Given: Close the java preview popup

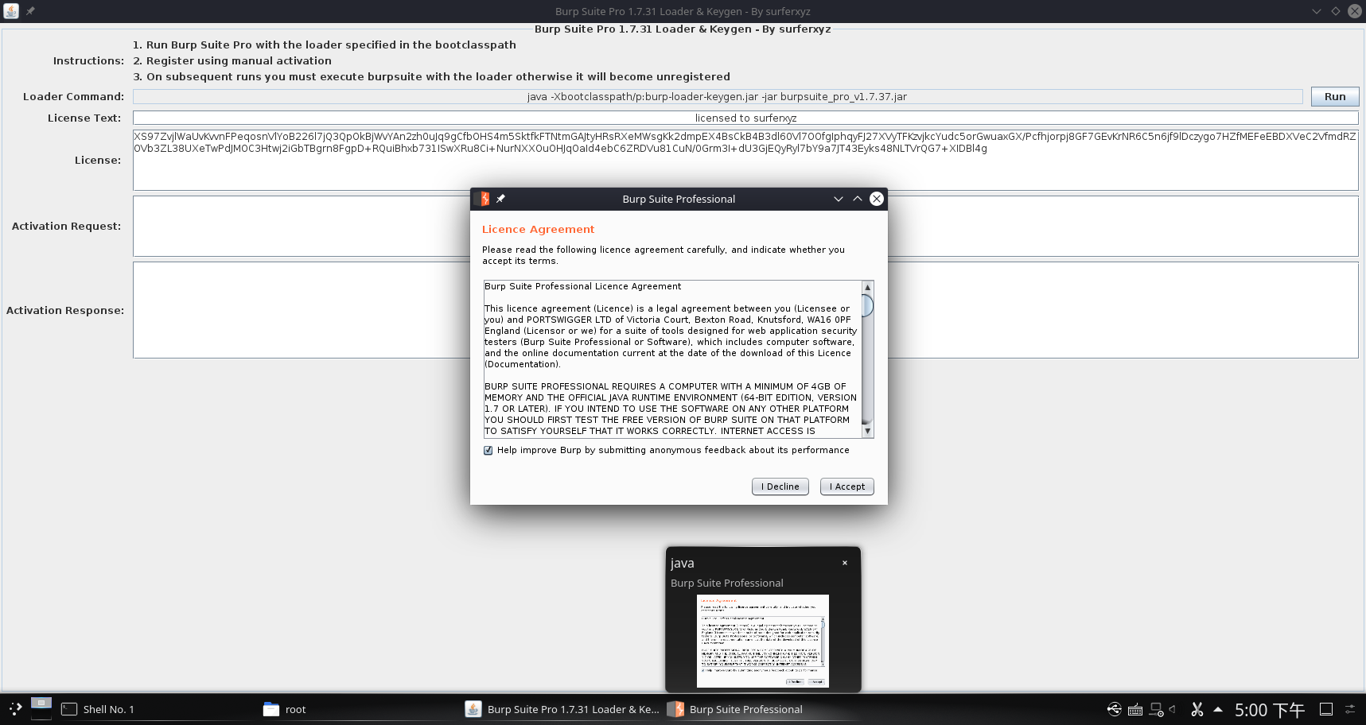Looking at the screenshot, I should [845, 563].
